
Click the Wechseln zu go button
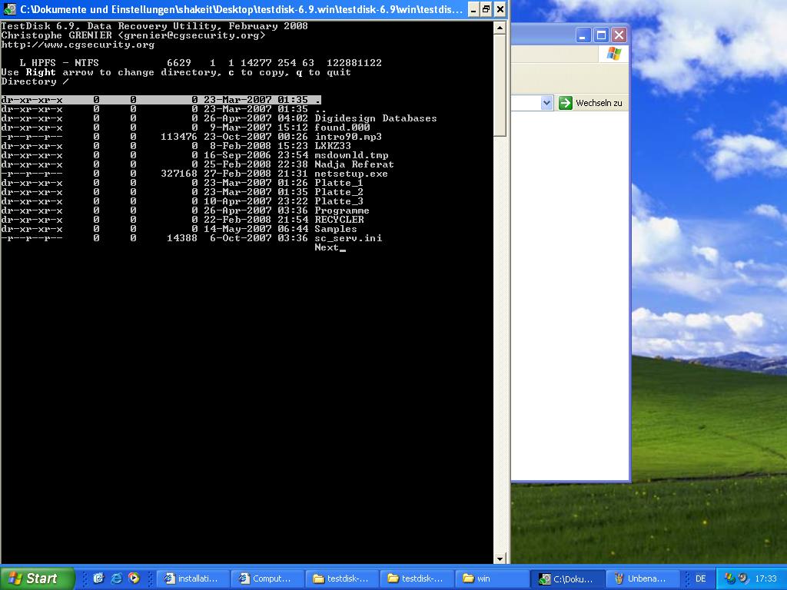coord(591,103)
